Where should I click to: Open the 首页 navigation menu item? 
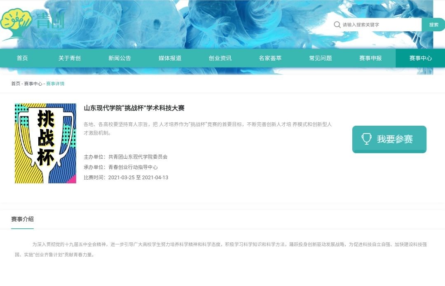click(22, 58)
